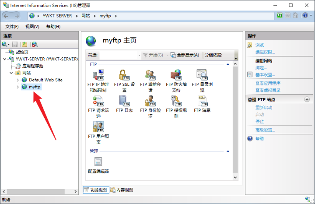Expand the Default Web Site node
The image size is (315, 204).
pos(17,80)
